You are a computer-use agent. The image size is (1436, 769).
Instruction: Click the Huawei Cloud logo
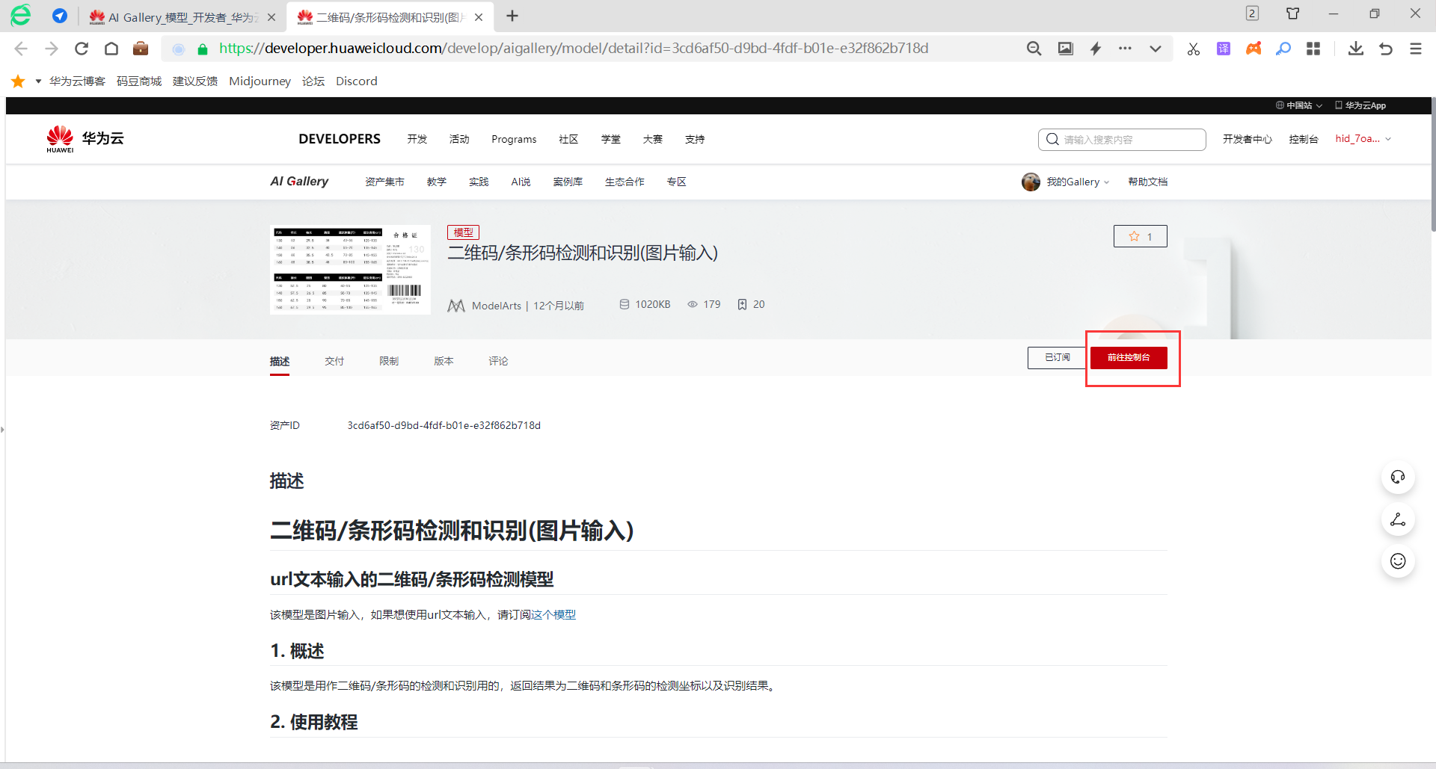(85, 139)
